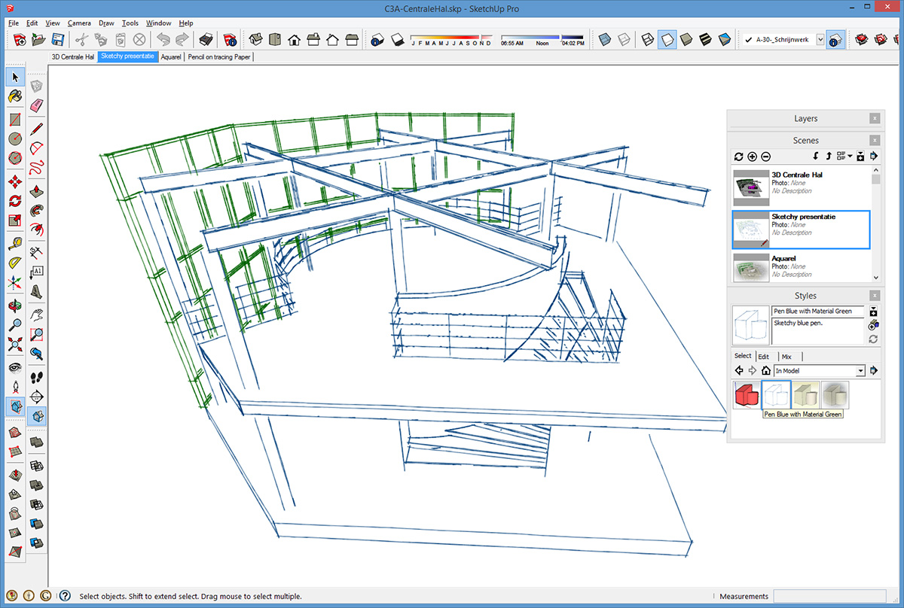904x608 pixels.
Task: Click the Undo arrow
Action: 163,40
